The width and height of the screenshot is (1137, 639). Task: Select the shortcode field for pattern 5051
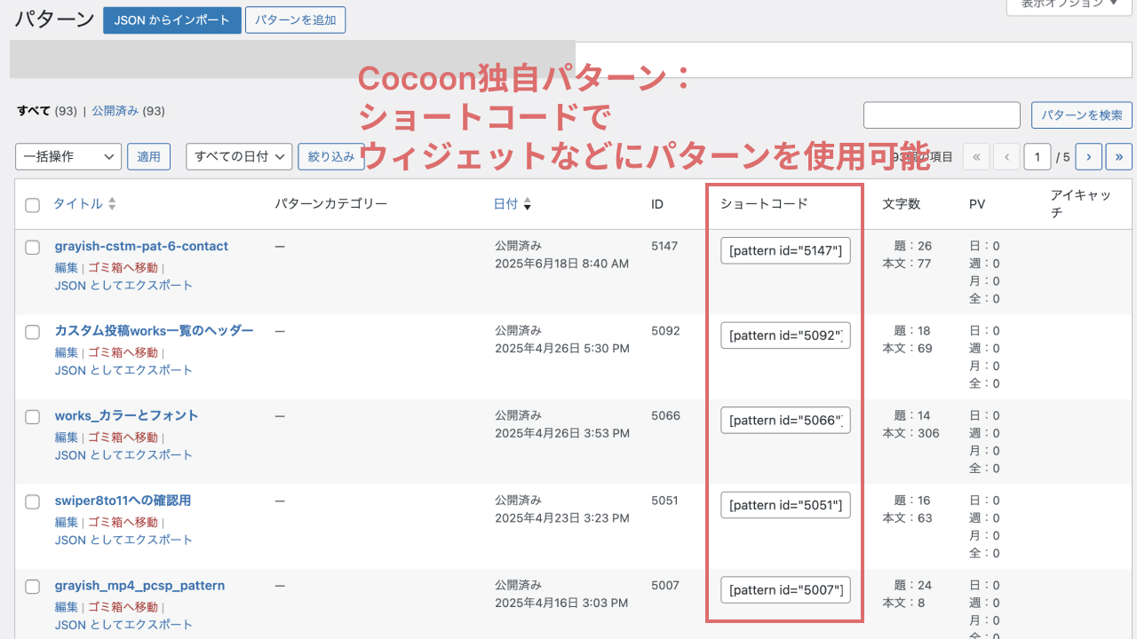tap(785, 505)
